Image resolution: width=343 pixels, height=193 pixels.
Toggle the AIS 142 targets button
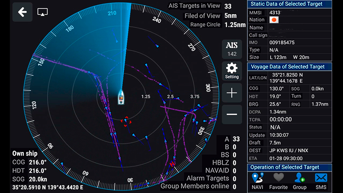click(x=232, y=49)
